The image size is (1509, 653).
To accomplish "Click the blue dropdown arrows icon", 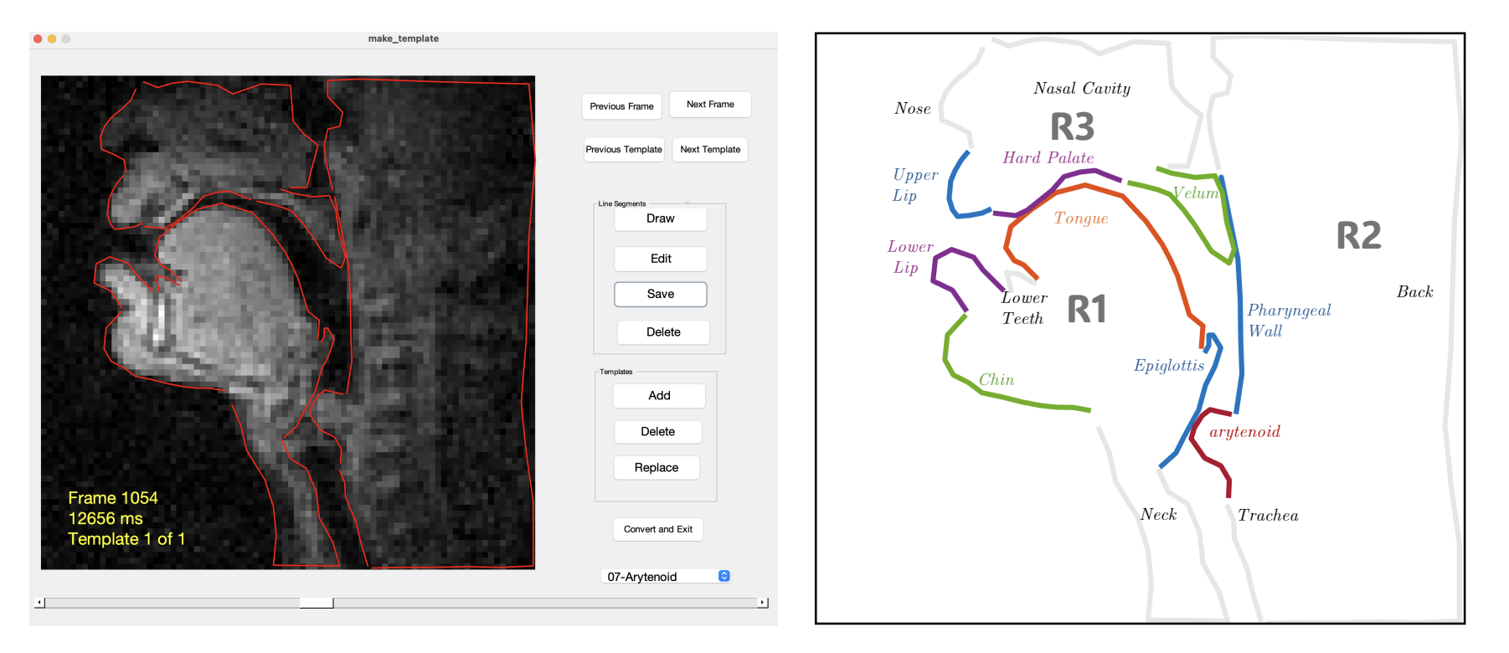I will tap(724, 576).
